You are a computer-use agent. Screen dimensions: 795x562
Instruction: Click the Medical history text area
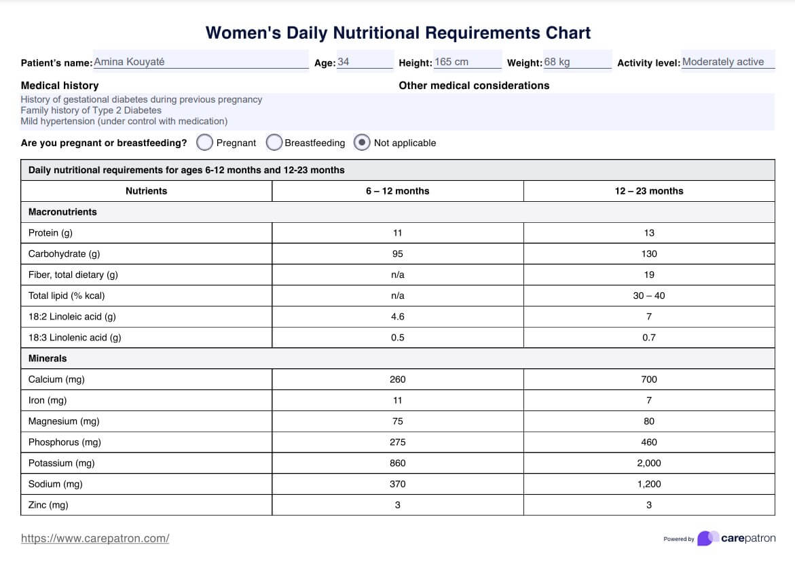(204, 111)
